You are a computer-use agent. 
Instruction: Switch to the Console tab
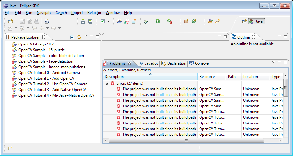click(x=199, y=63)
